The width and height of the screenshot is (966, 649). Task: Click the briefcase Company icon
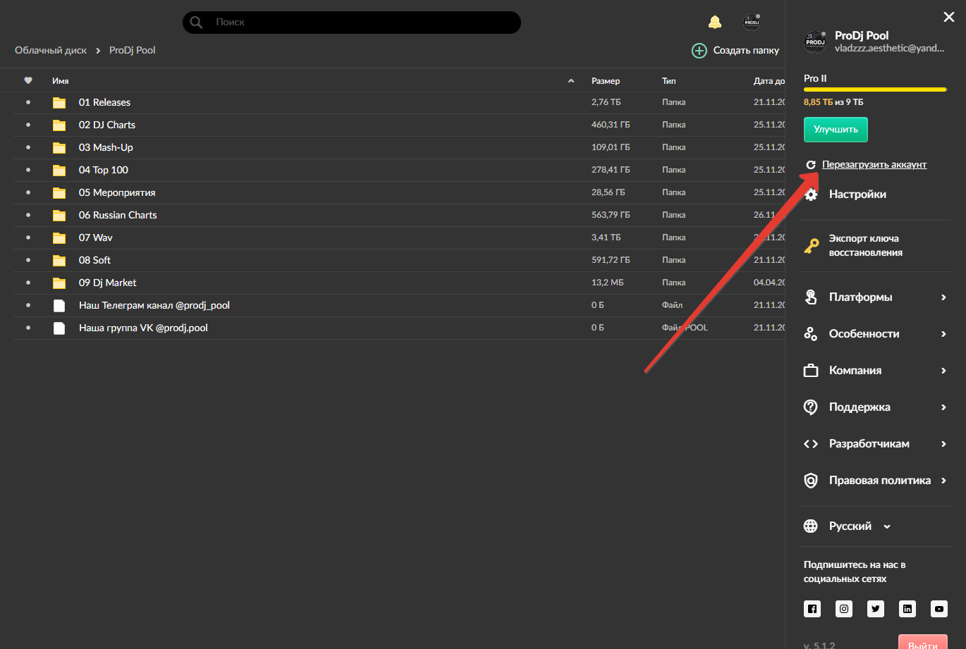(x=811, y=371)
